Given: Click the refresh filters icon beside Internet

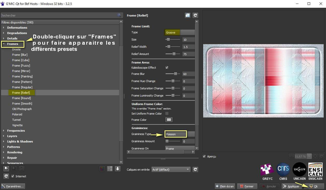Looking at the screenshot, I should point(6,176).
